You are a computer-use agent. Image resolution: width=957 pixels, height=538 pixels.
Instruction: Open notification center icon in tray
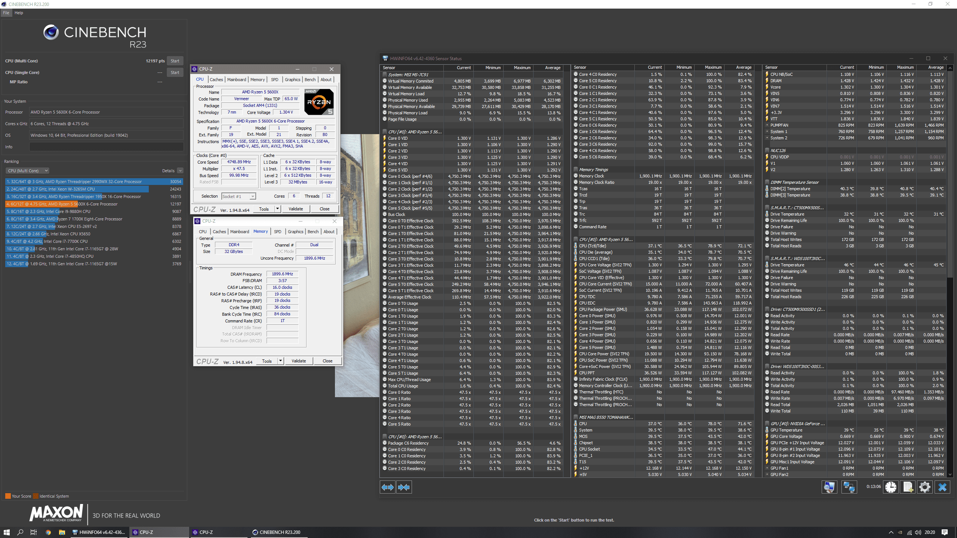pyautogui.click(x=945, y=532)
